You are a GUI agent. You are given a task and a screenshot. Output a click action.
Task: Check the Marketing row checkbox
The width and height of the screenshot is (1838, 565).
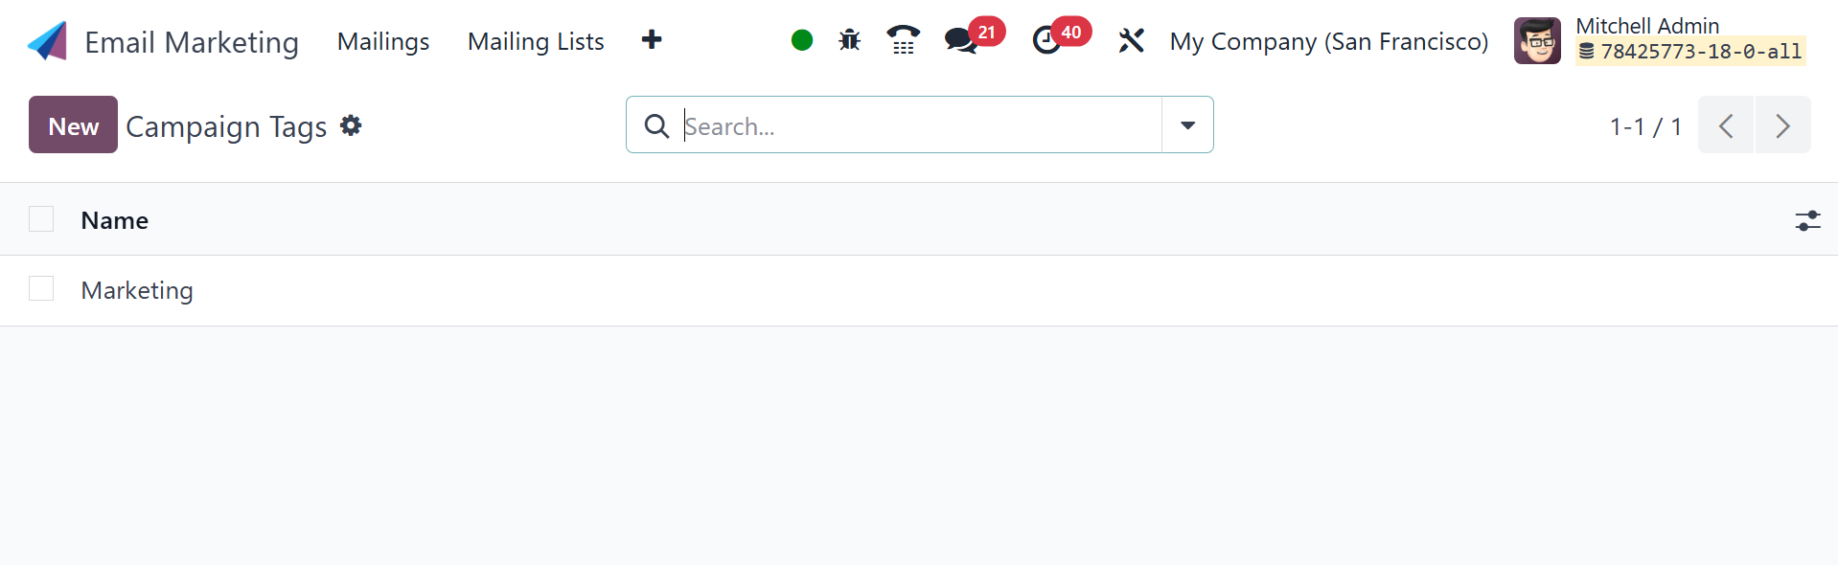(41, 288)
